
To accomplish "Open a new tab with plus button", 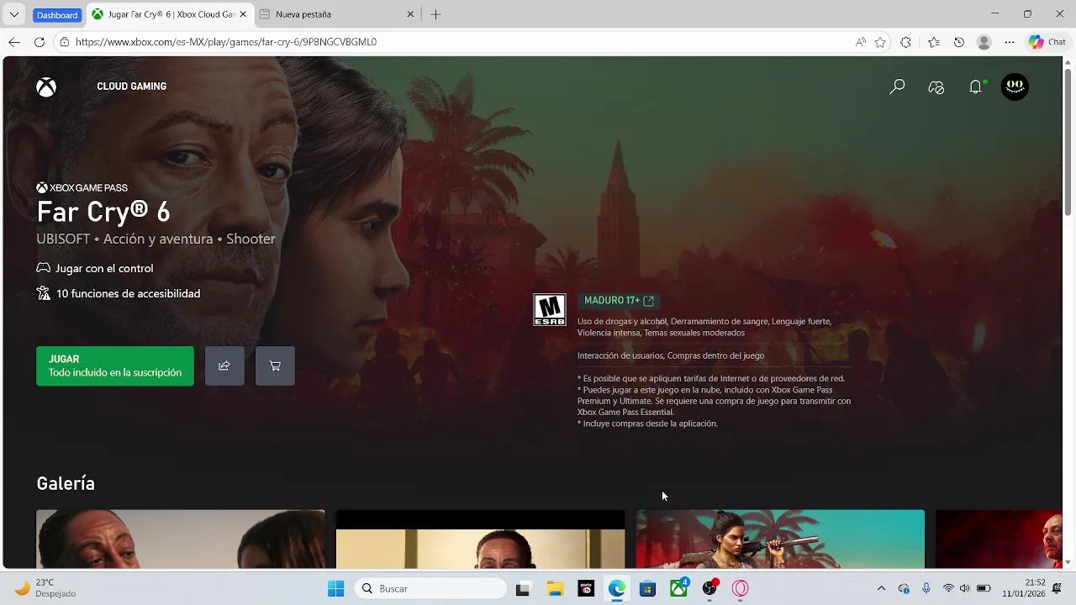I will click(x=435, y=14).
